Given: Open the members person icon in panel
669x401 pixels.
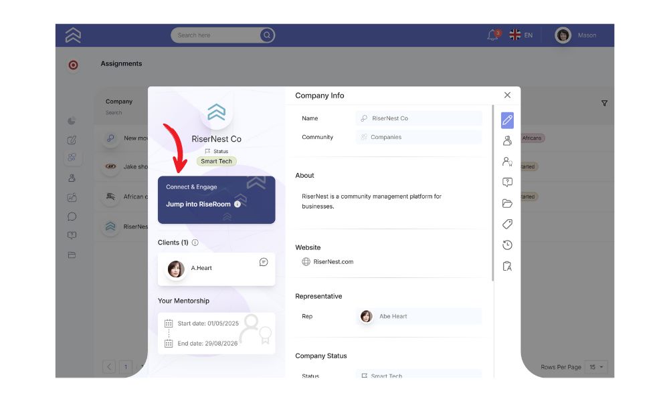Looking at the screenshot, I should (507, 140).
